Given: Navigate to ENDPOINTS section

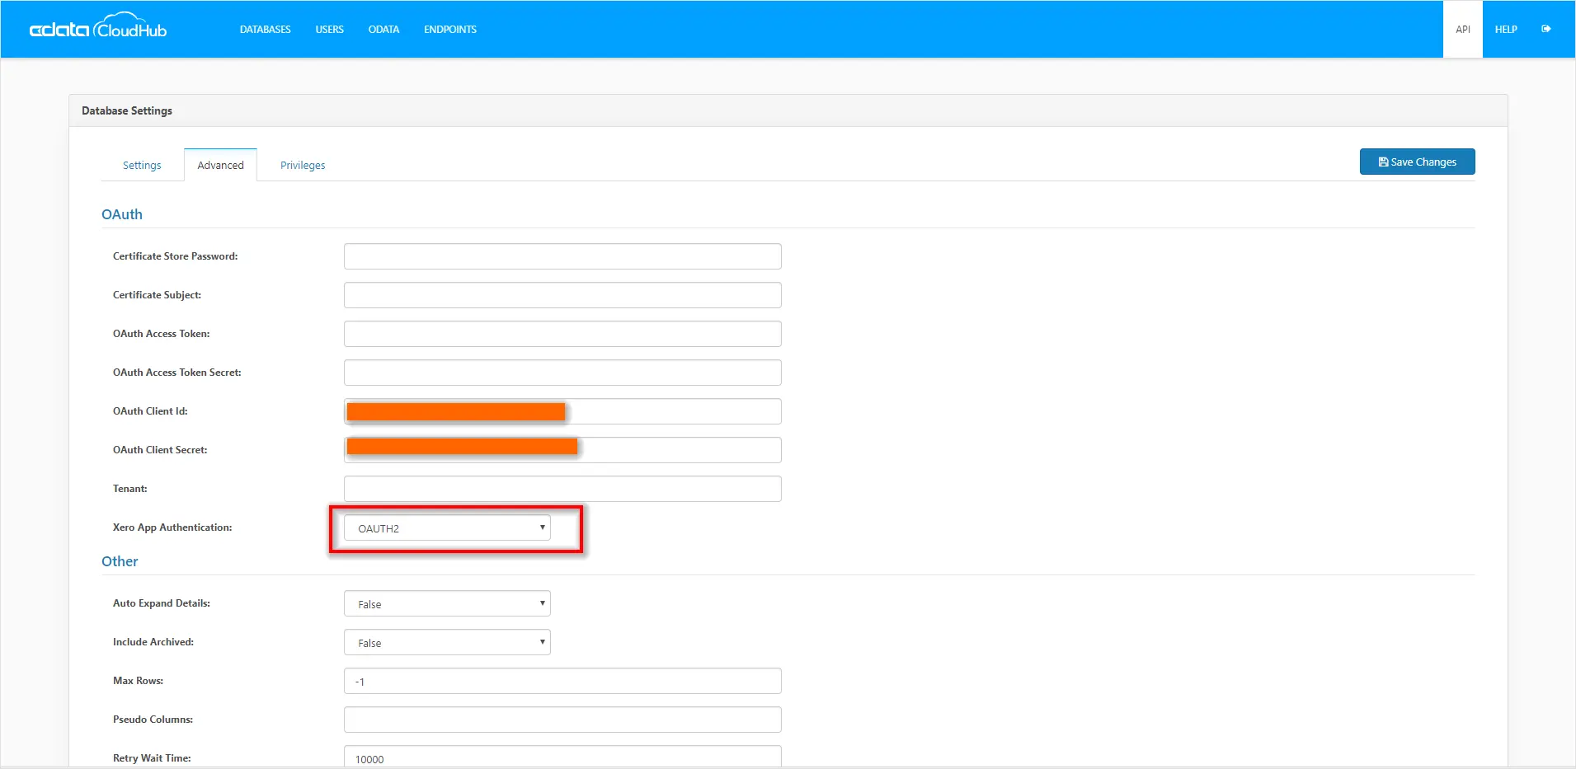Looking at the screenshot, I should pos(449,29).
